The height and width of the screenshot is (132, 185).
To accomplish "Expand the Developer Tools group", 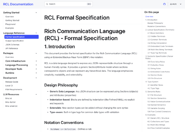I will point(36,69).
